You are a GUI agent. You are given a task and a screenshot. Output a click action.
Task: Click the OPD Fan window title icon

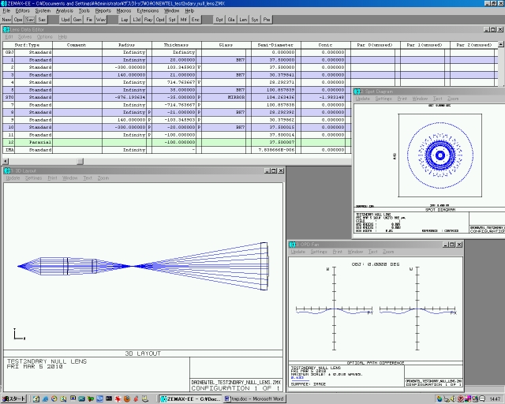tap(293, 245)
